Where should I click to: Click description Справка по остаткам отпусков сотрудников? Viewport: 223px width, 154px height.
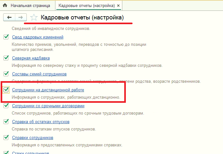tap(54, 129)
